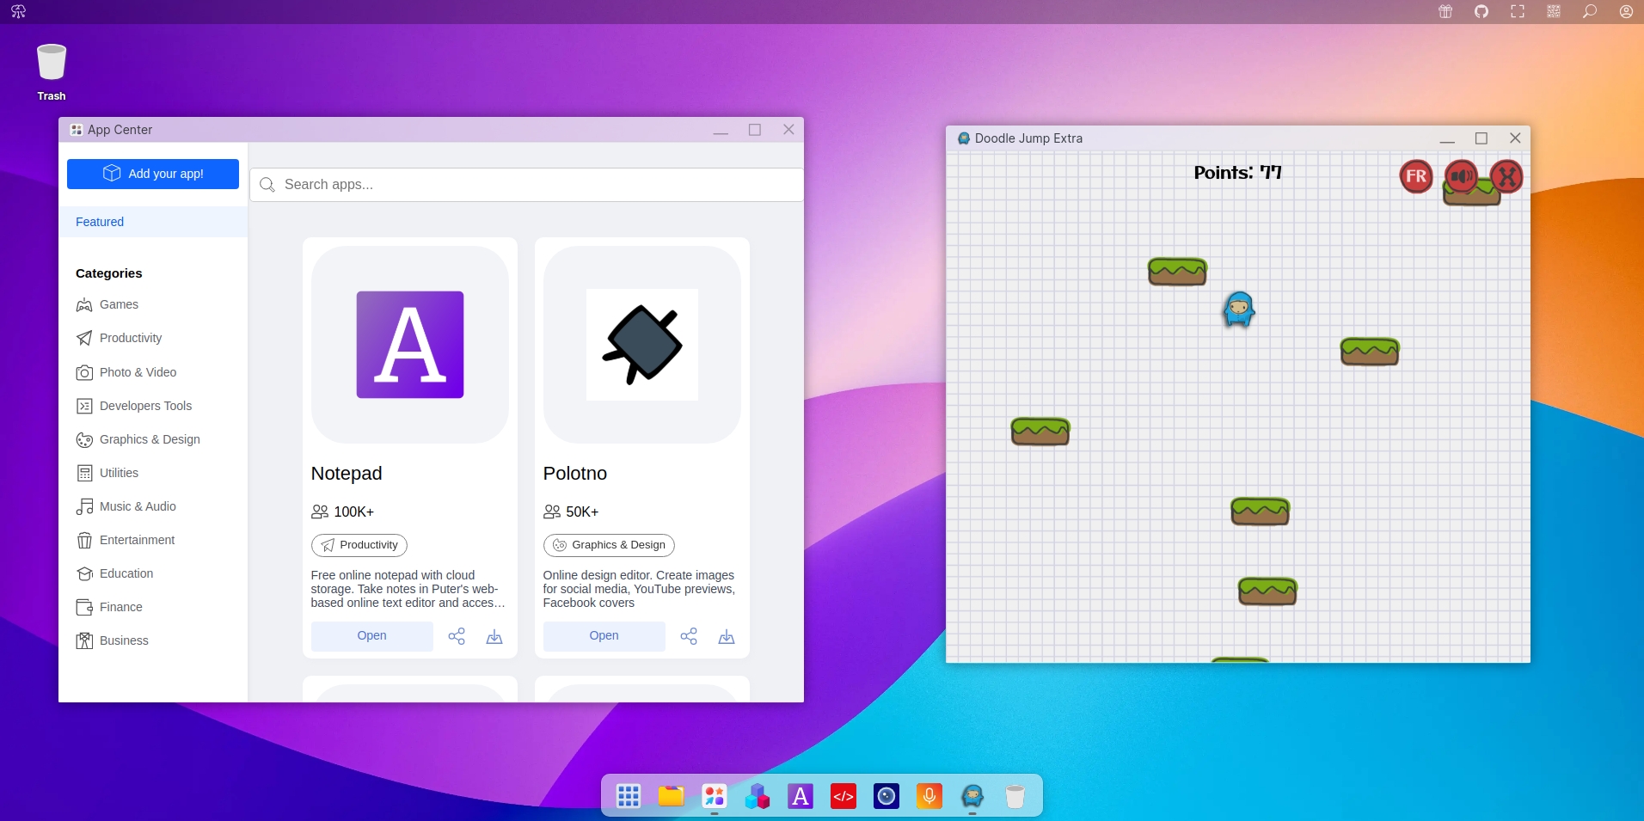Click the Notepad title text
Viewport: 1644px width, 821px height.
347,474
